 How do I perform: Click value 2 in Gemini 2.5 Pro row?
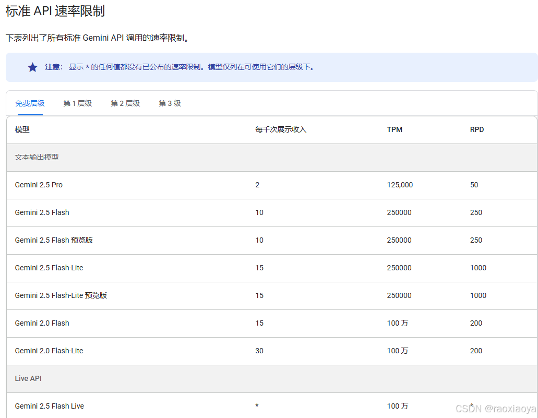point(257,185)
